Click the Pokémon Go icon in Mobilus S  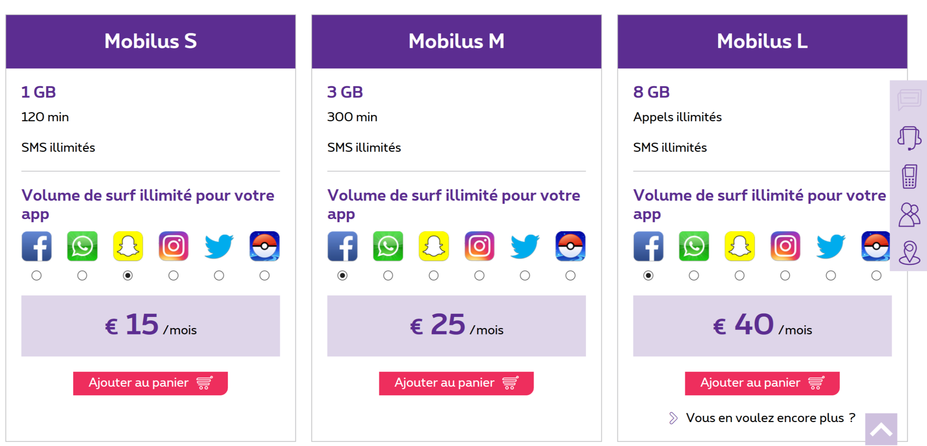tap(265, 246)
